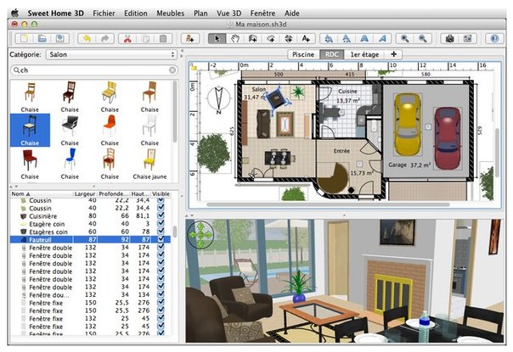Open the Apple menu
Viewport: 513px width, 352px height.
point(14,13)
